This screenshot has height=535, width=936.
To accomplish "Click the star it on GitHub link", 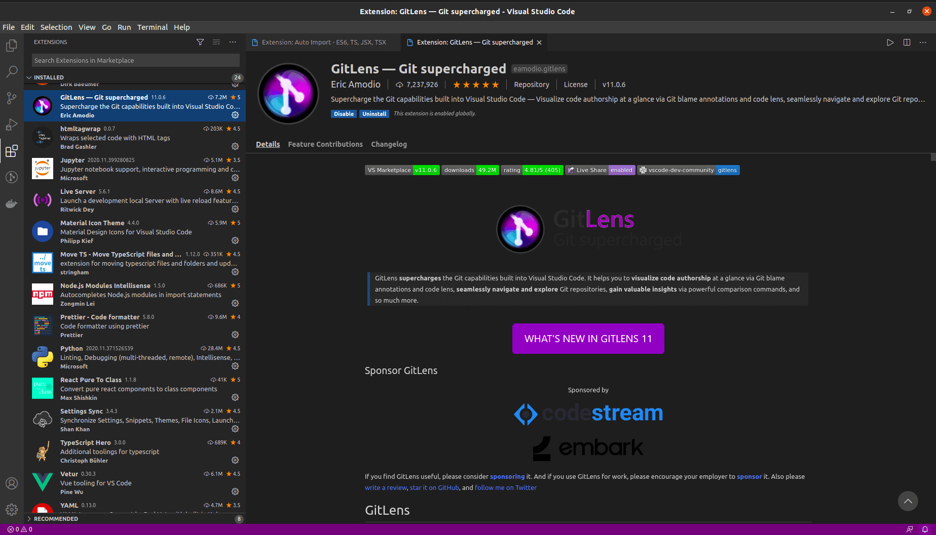I will point(434,487).
